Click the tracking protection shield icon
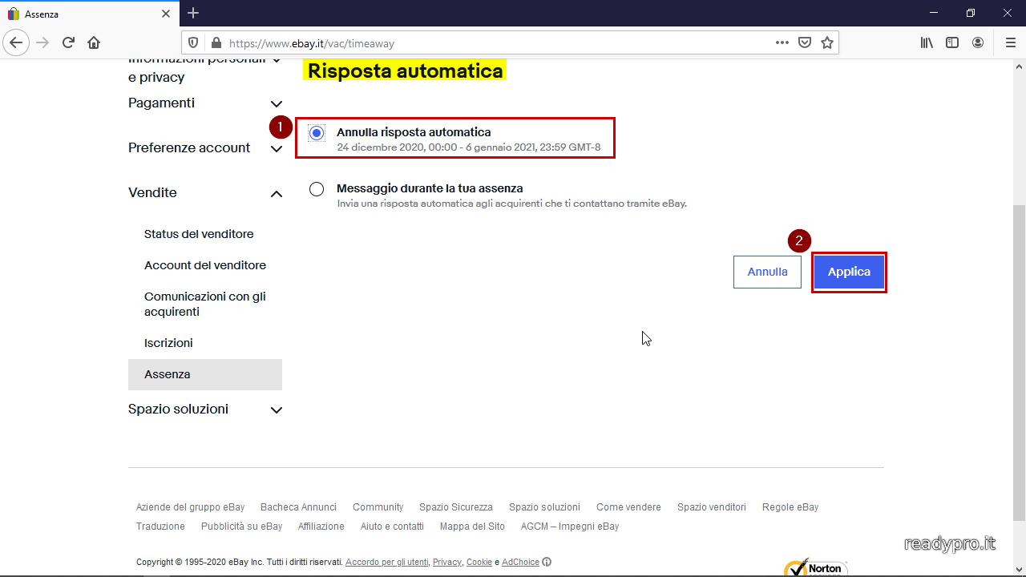The width and height of the screenshot is (1026, 577). [192, 43]
